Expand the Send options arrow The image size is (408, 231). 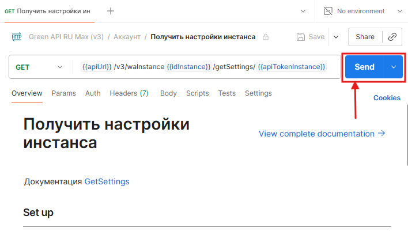click(x=394, y=67)
